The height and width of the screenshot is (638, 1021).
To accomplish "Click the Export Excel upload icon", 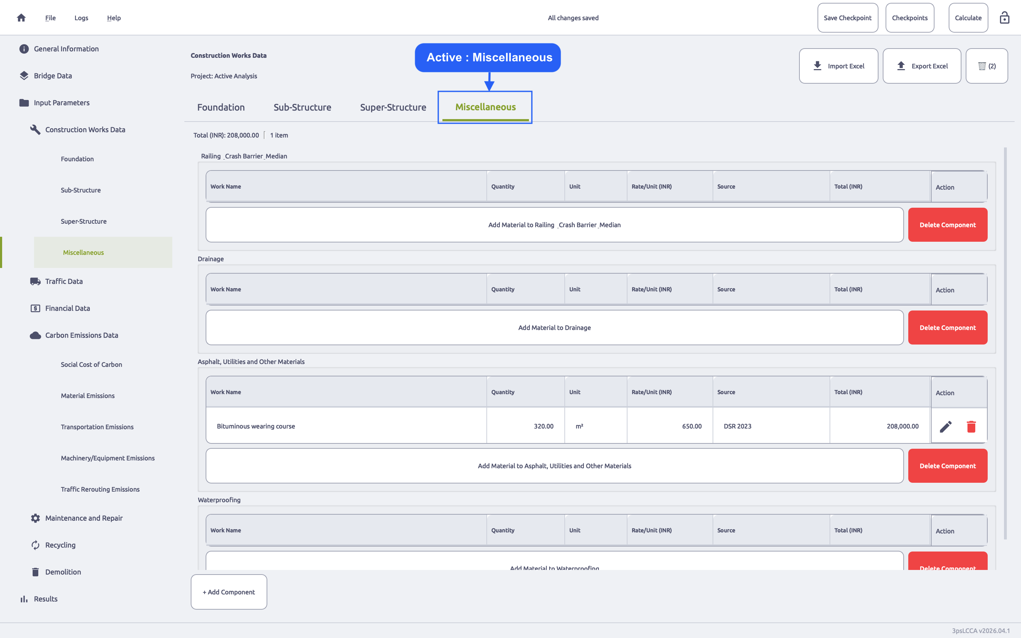I will point(901,66).
